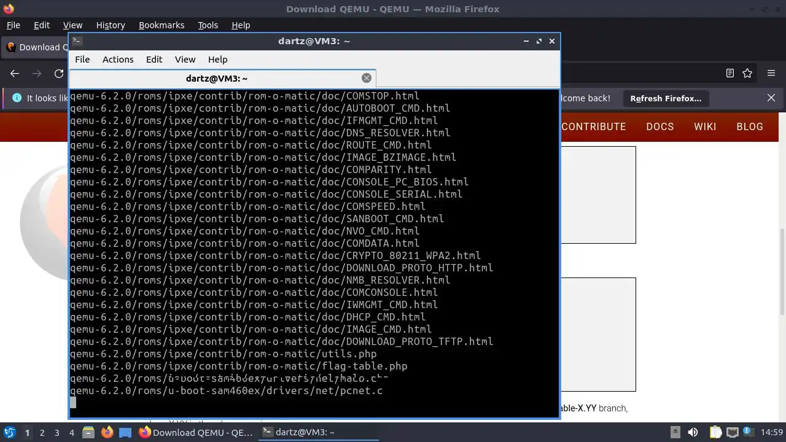Open the DOCS link on QEMU site

[660, 126]
